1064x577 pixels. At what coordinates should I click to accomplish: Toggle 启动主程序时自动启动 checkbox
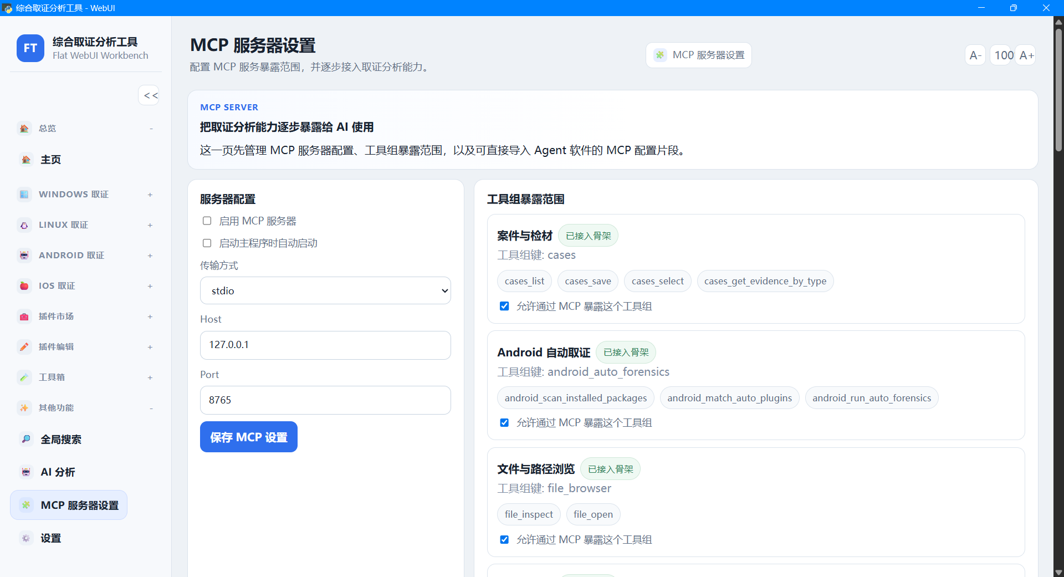tap(207, 243)
